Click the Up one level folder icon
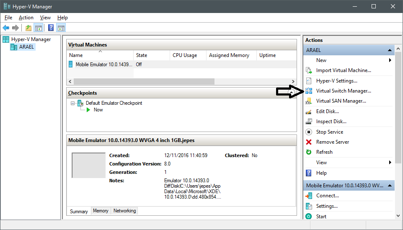The image size is (403, 230). 28,28
